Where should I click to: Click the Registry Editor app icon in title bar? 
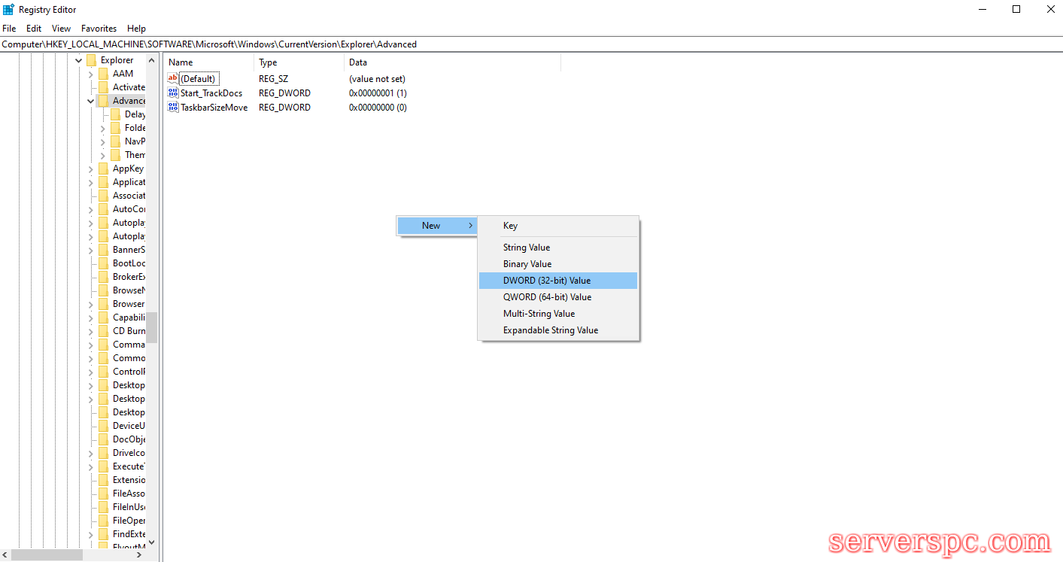[8, 9]
